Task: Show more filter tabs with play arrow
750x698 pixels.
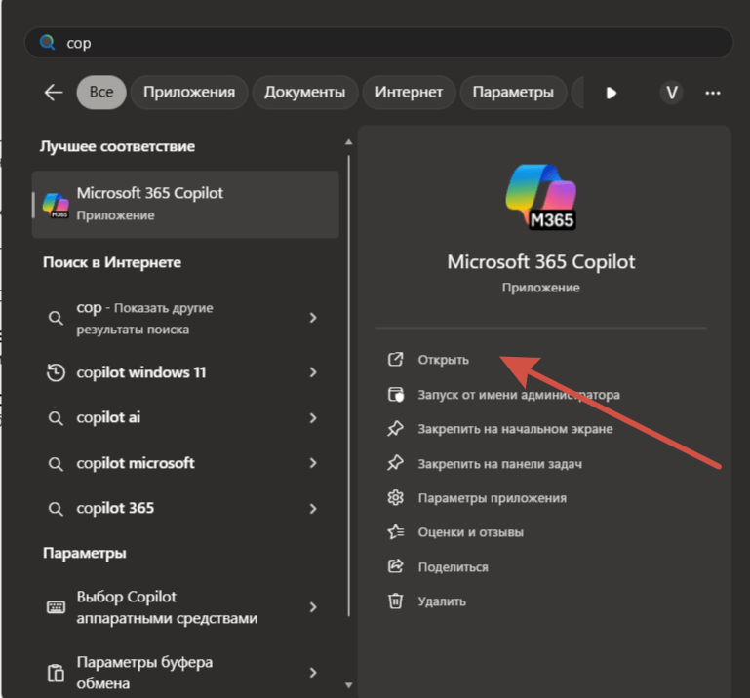Action: click(x=611, y=93)
